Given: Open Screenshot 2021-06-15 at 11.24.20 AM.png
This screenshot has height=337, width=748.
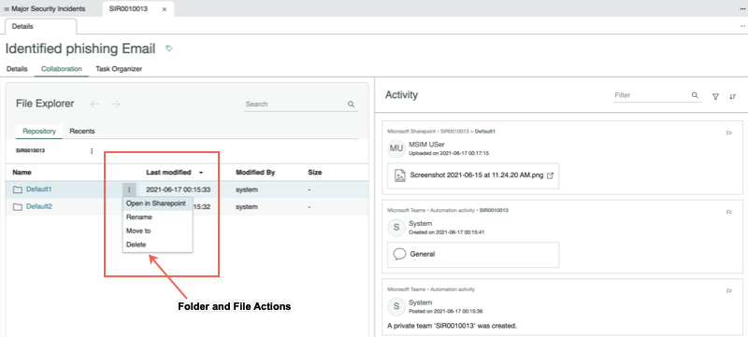Looking at the screenshot, I should (x=477, y=176).
